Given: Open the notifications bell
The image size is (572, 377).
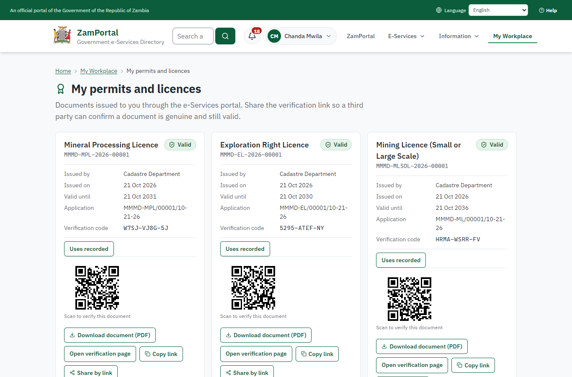Looking at the screenshot, I should pyautogui.click(x=252, y=36).
